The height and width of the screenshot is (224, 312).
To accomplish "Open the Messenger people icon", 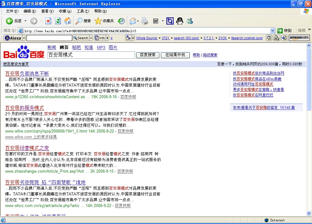I will tap(190, 21).
